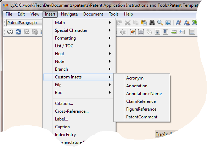Open the Document menu

click(x=93, y=14)
